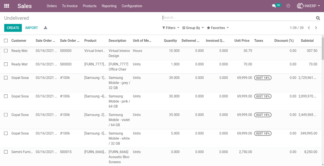Image resolution: width=324 pixels, height=166 pixels.
Task: Click the CREATE button
Action: click(13, 28)
